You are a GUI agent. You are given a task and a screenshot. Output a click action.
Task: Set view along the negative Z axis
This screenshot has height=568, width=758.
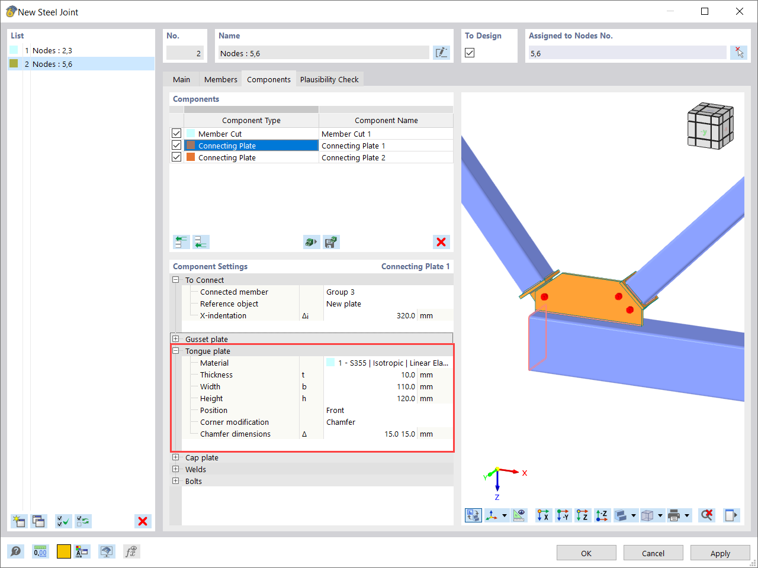pyautogui.click(x=602, y=515)
